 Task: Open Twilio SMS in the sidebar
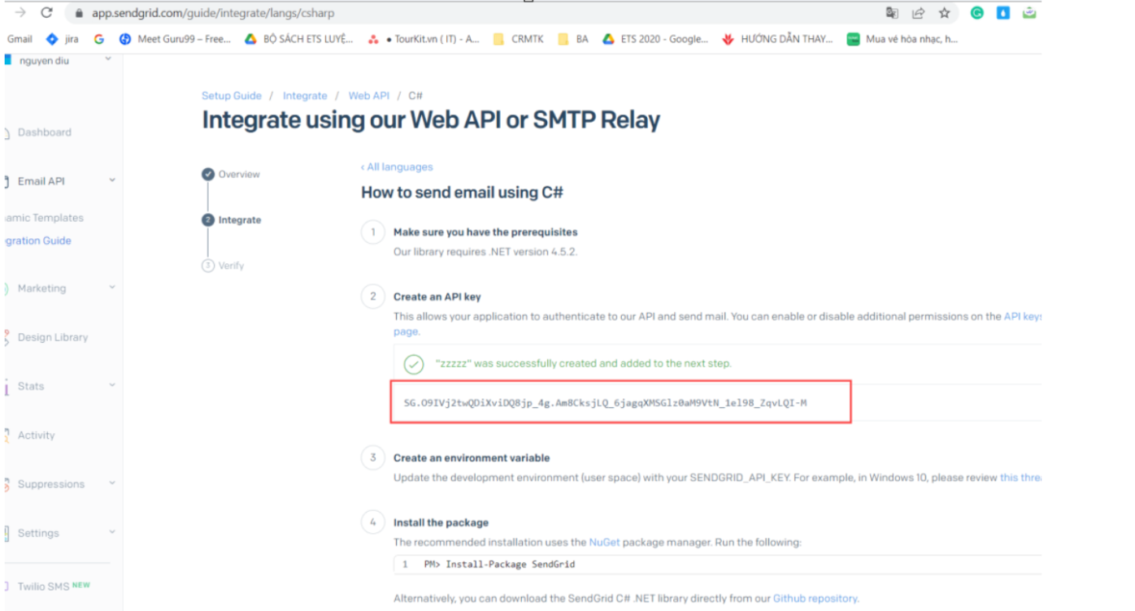pyautogui.click(x=54, y=587)
